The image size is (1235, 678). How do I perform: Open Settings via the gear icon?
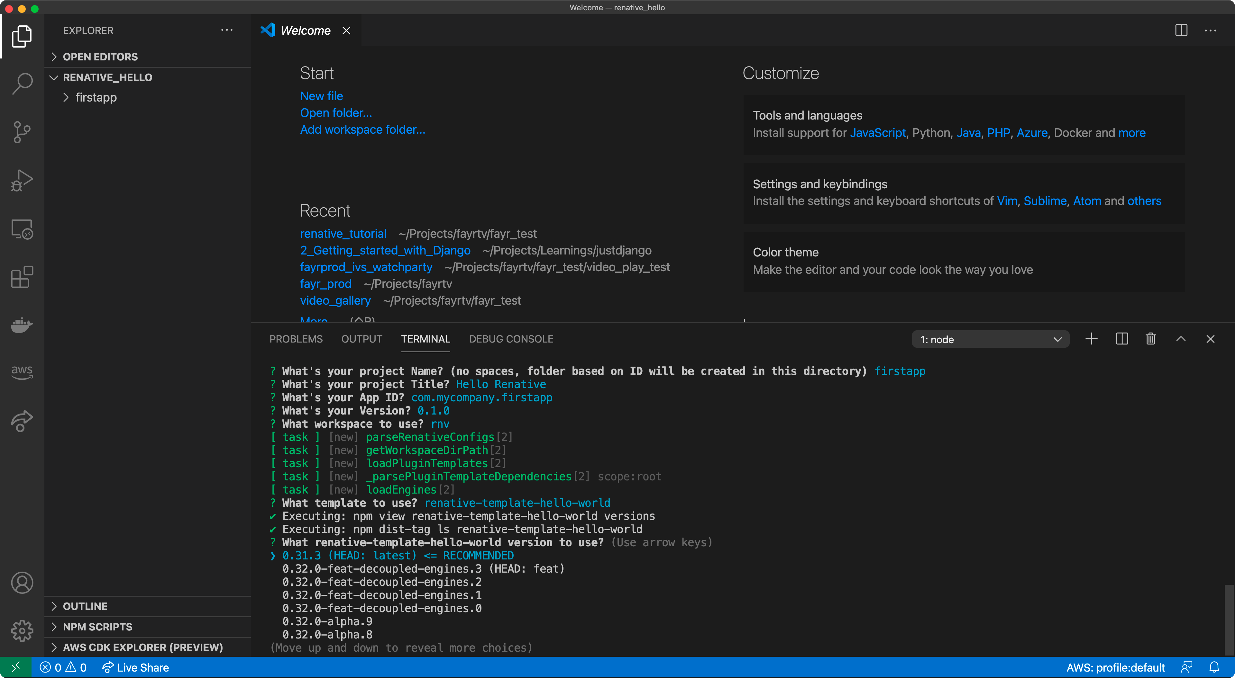[22, 631]
